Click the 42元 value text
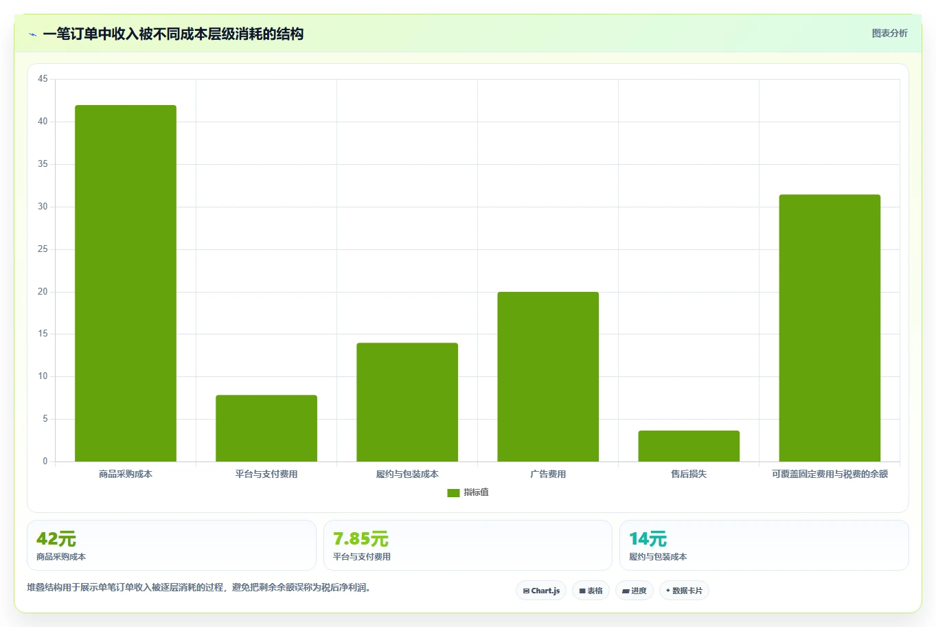 [56, 539]
